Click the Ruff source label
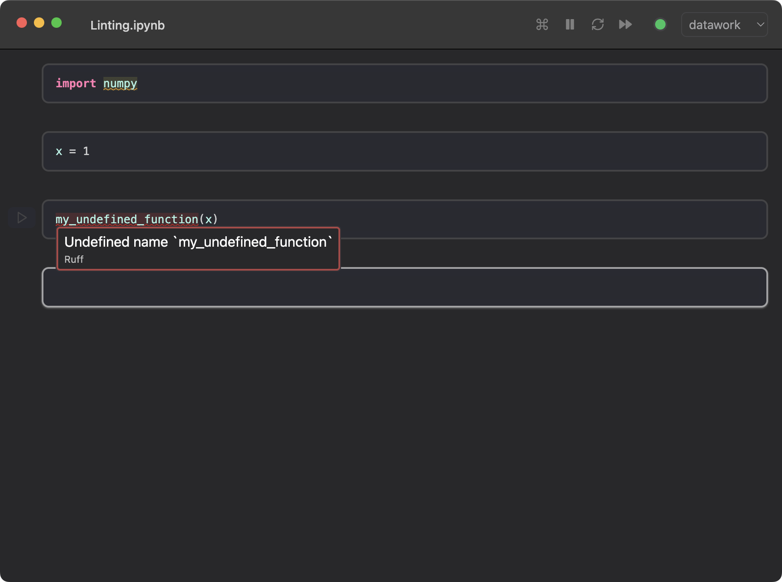The width and height of the screenshot is (782, 582). pyautogui.click(x=74, y=259)
